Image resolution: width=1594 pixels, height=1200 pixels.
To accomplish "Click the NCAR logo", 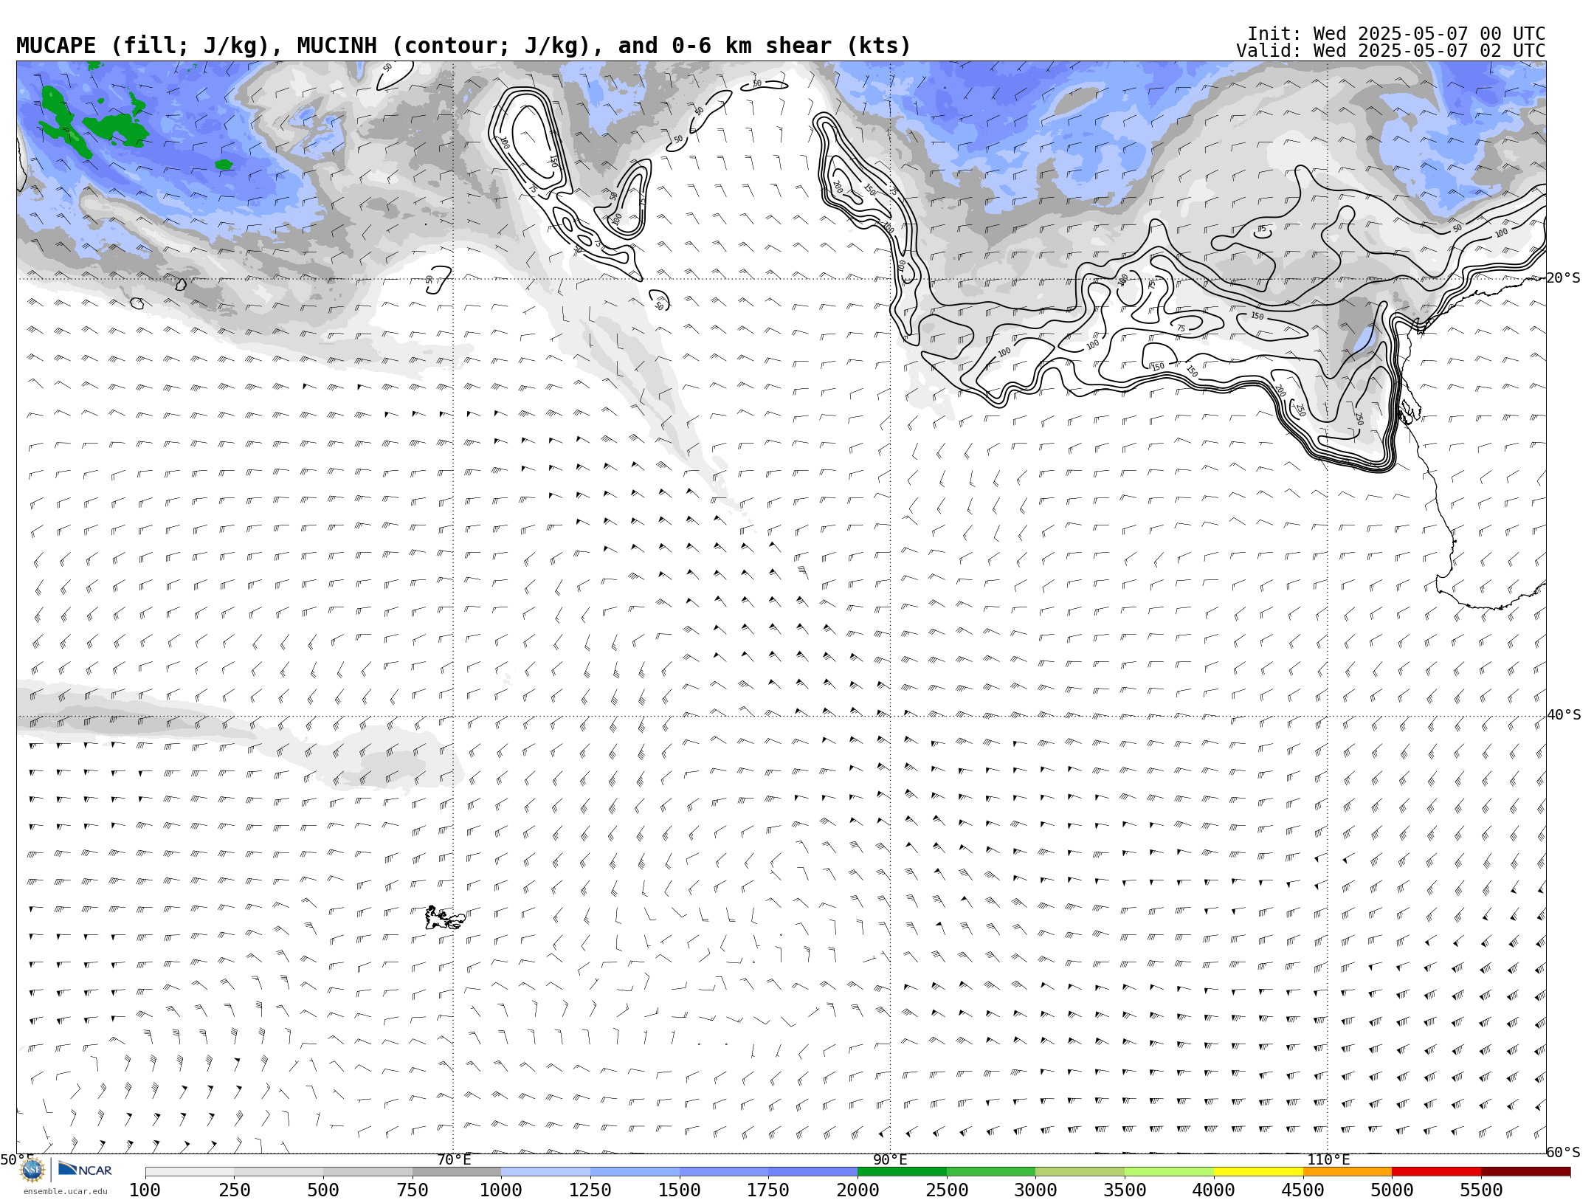I will point(85,1170).
